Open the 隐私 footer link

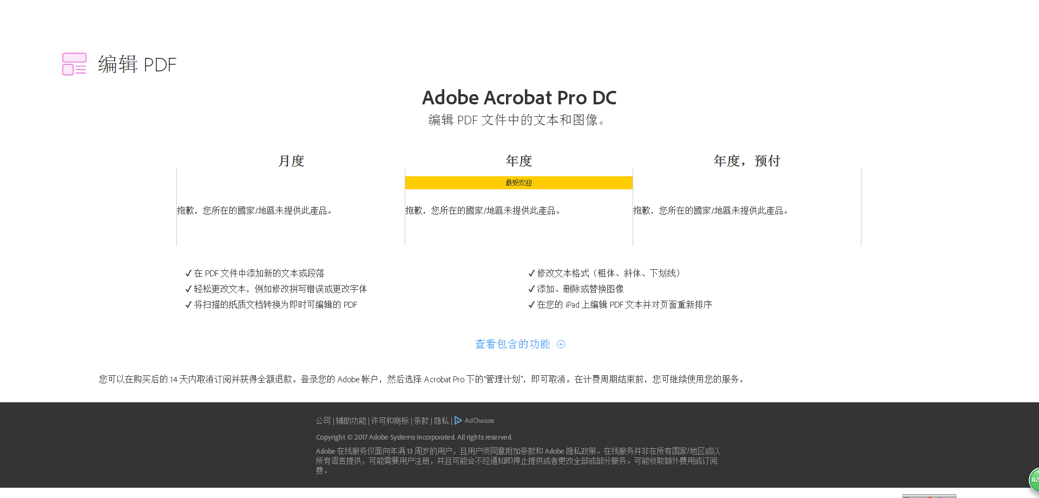pyautogui.click(x=441, y=421)
